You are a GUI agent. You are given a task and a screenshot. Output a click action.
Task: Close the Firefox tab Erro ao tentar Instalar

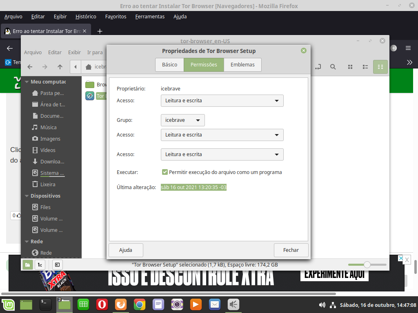pyautogui.click(x=84, y=31)
